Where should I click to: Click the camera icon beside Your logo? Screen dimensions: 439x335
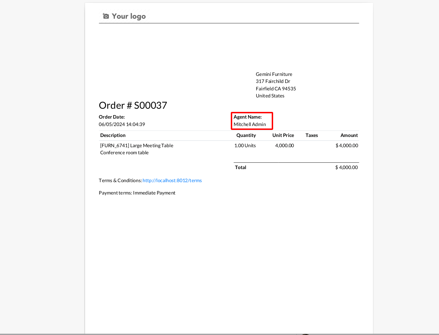coord(106,16)
